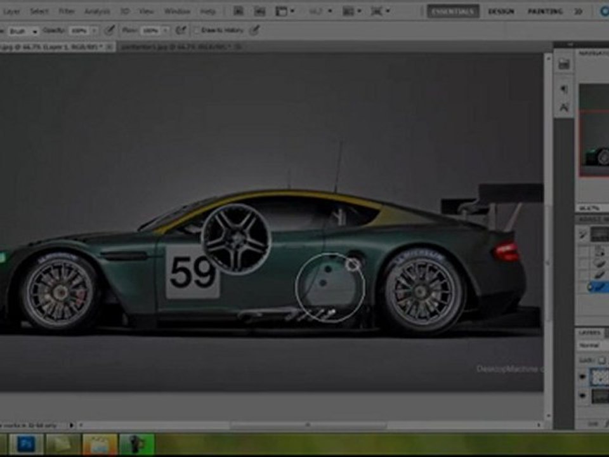The image size is (609, 457).
Task: Select the history snapshot thumbnail
Action: (599, 234)
